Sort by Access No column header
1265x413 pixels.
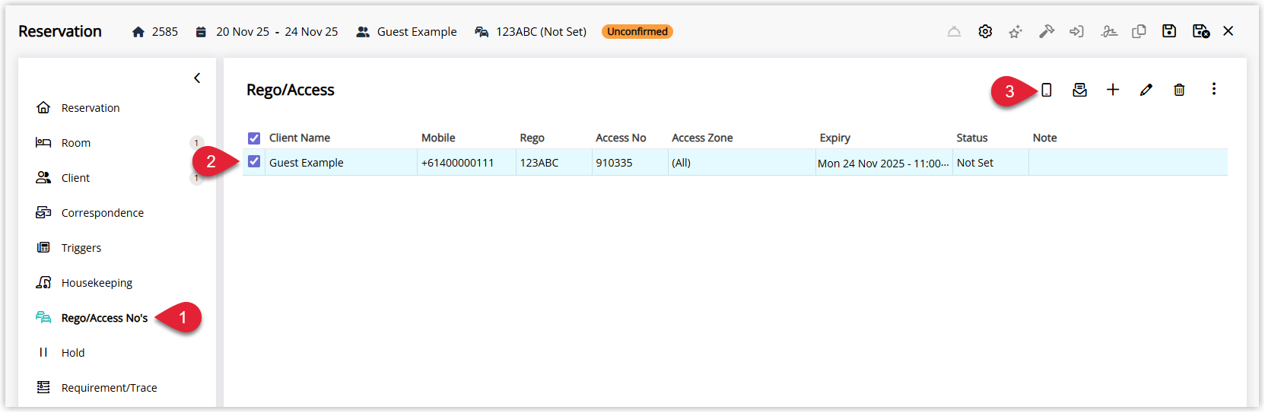(x=621, y=138)
